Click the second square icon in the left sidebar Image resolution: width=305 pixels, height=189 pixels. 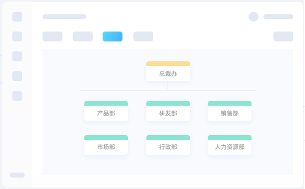pyautogui.click(x=17, y=37)
